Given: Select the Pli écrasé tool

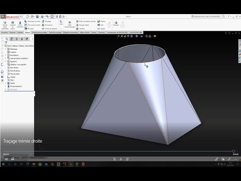Looking at the screenshot, I should tap(29, 29).
